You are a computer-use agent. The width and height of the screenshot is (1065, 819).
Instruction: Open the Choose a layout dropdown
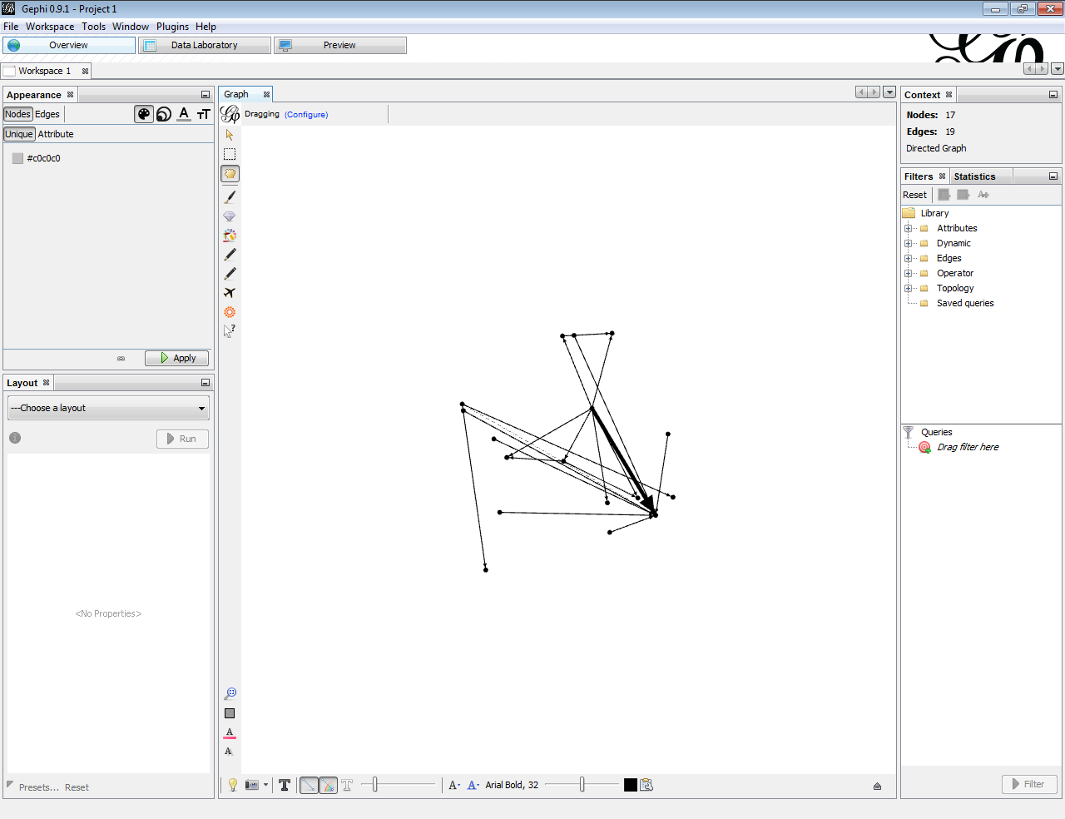click(x=108, y=408)
